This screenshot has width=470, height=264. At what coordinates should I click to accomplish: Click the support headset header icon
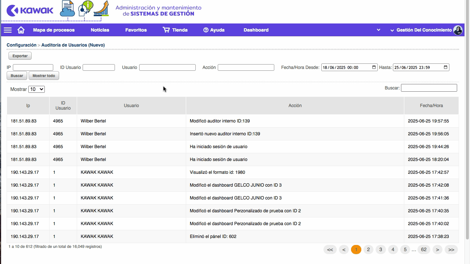coord(85,9)
